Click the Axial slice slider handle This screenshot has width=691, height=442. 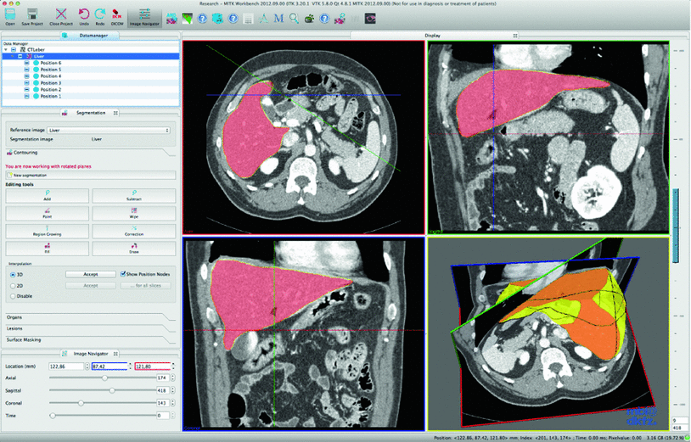click(x=105, y=378)
